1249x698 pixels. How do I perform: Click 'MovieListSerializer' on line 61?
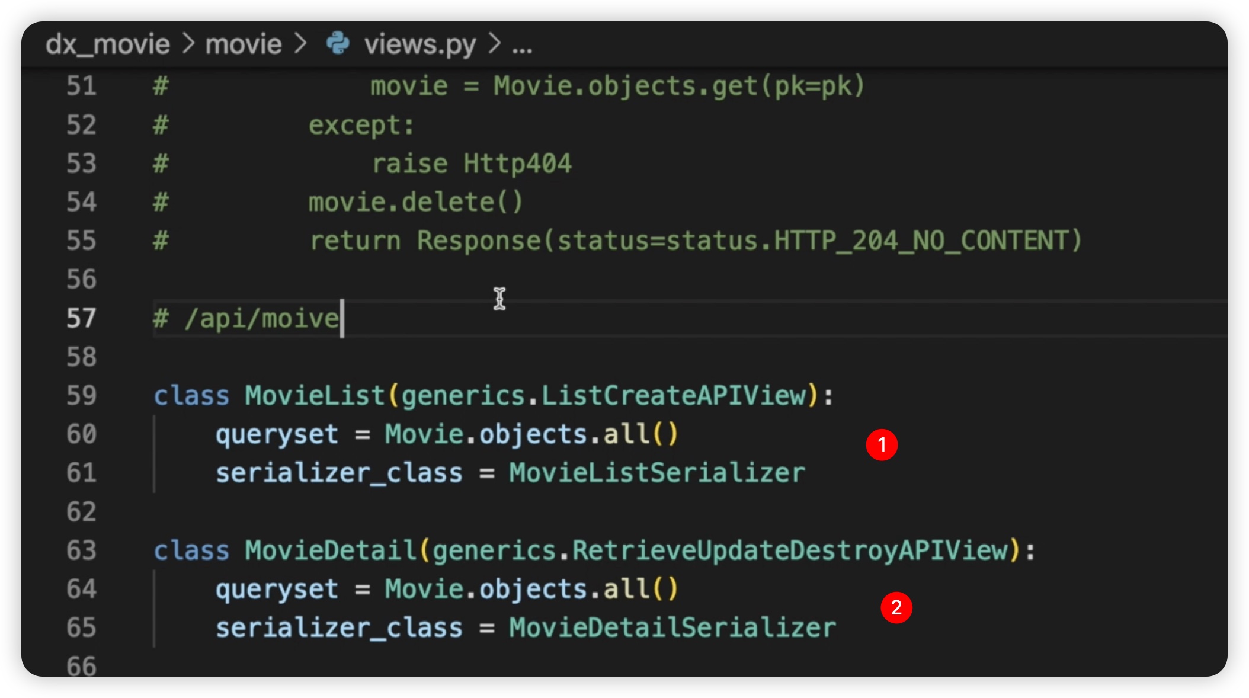coord(657,473)
